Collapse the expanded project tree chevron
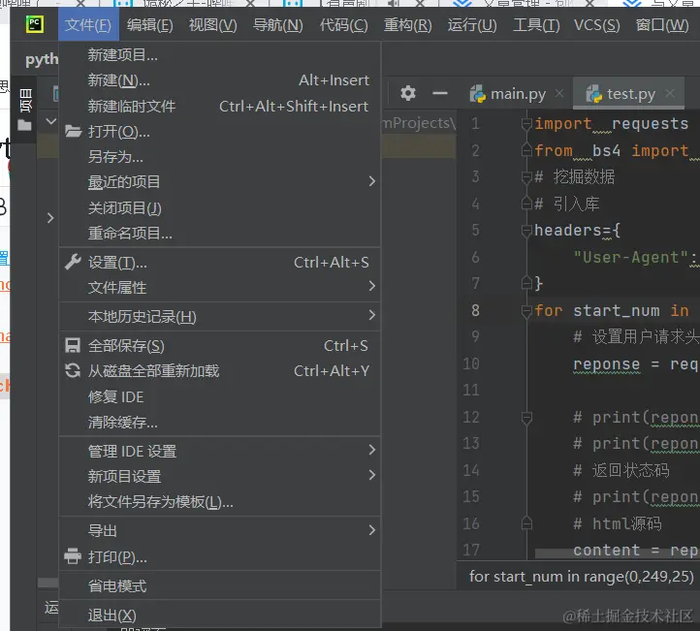This screenshot has height=631, width=700. click(x=50, y=121)
